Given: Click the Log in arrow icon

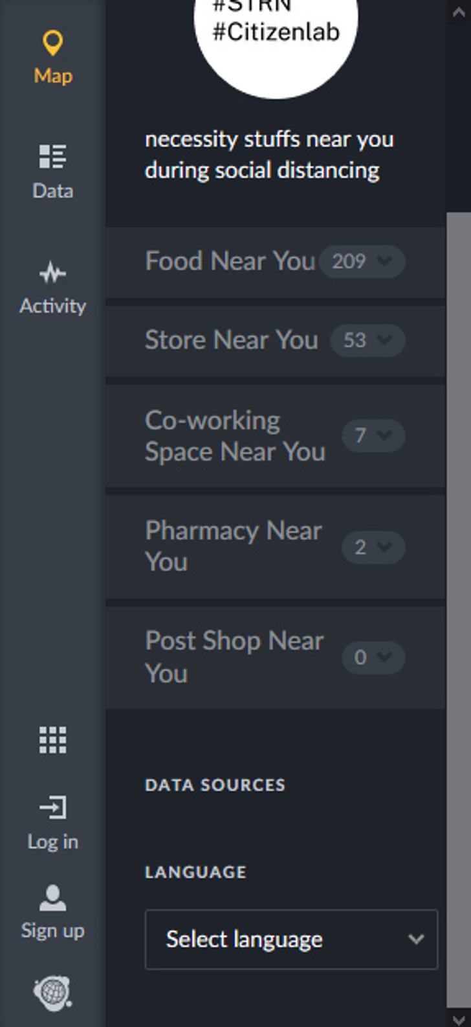Looking at the screenshot, I should click(52, 808).
